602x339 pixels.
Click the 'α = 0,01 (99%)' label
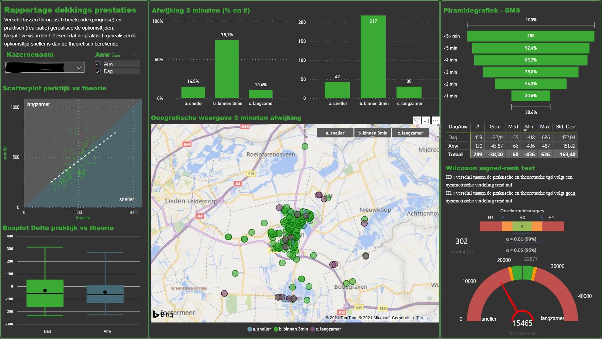[521, 239]
